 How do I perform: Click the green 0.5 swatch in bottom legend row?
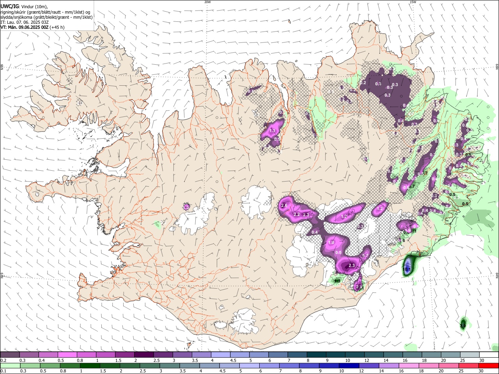point(50,365)
